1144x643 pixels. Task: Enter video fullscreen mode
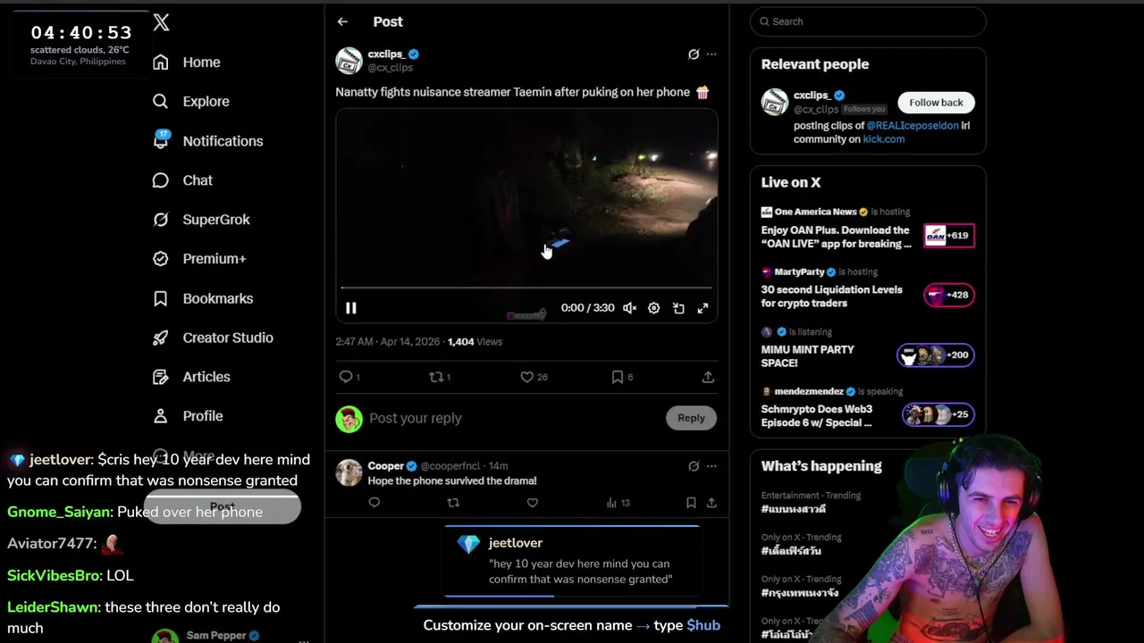702,308
